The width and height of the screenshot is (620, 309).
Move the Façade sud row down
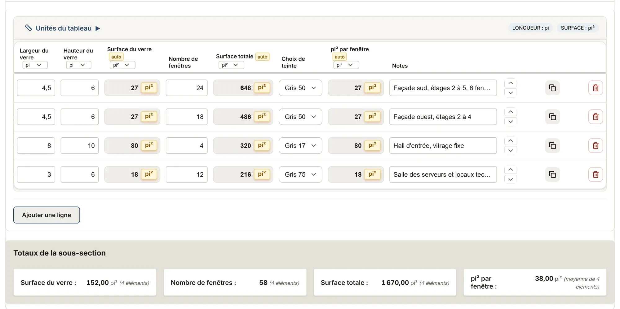(511, 93)
